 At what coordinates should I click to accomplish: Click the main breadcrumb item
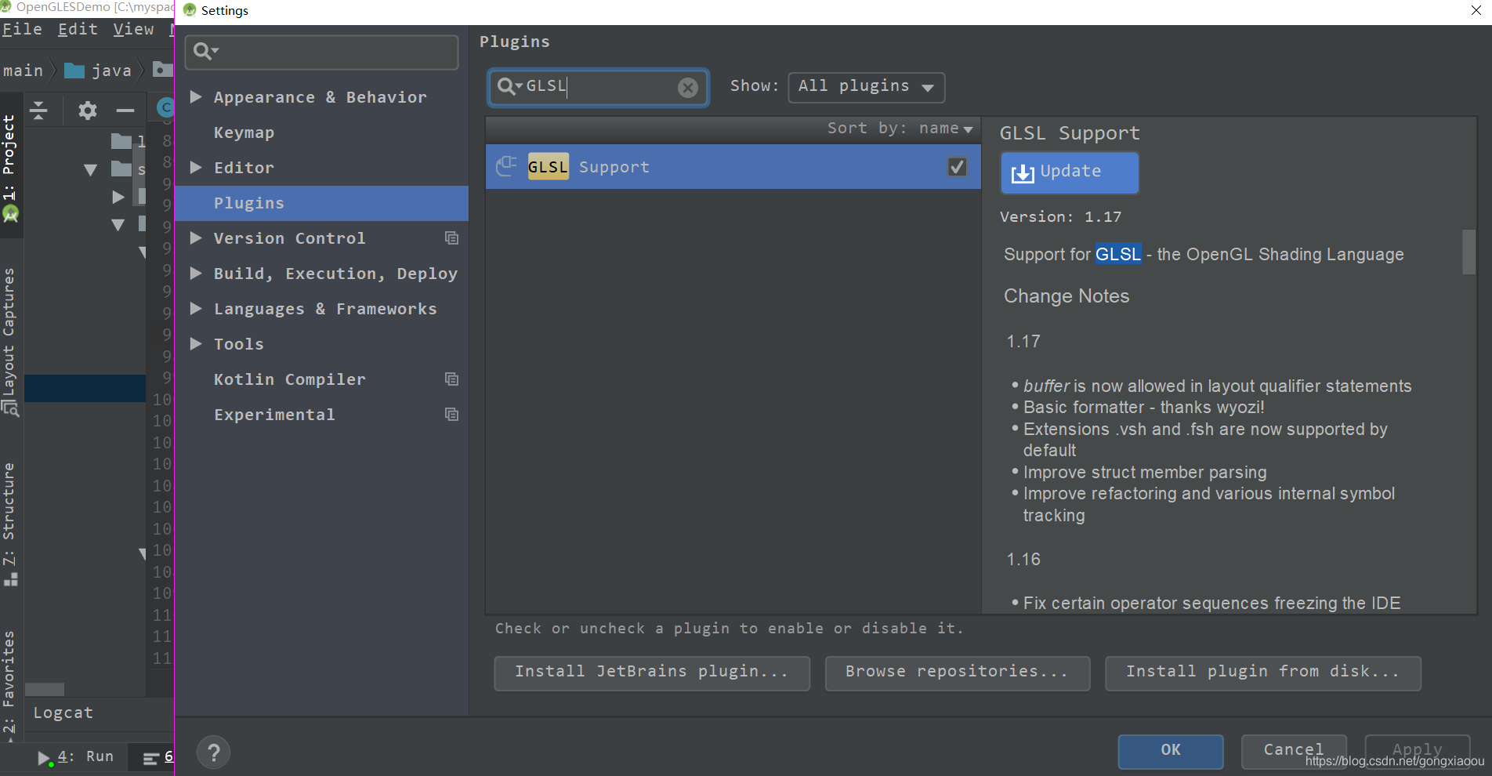23,71
